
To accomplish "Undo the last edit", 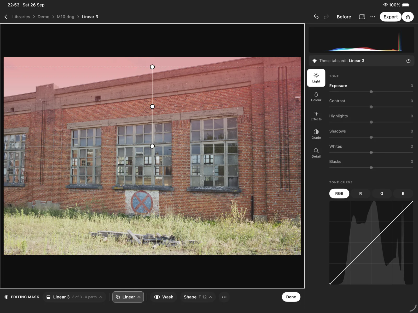I will click(316, 17).
